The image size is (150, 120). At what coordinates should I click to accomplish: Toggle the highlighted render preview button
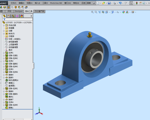[x=9, y=7]
